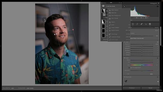Toggle the left panel collapse arrow

point(1,46)
